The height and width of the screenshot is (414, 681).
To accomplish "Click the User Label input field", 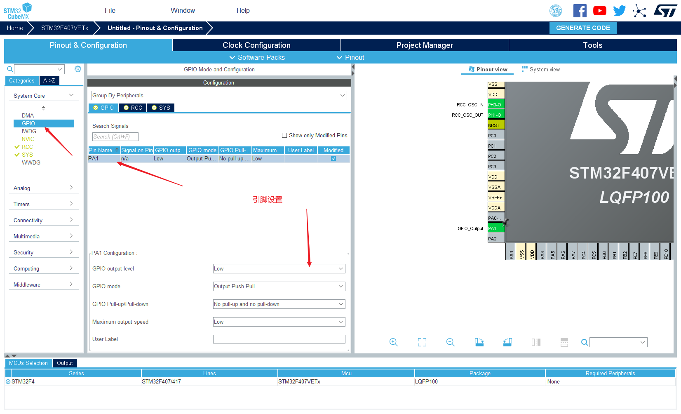I will click(x=279, y=339).
